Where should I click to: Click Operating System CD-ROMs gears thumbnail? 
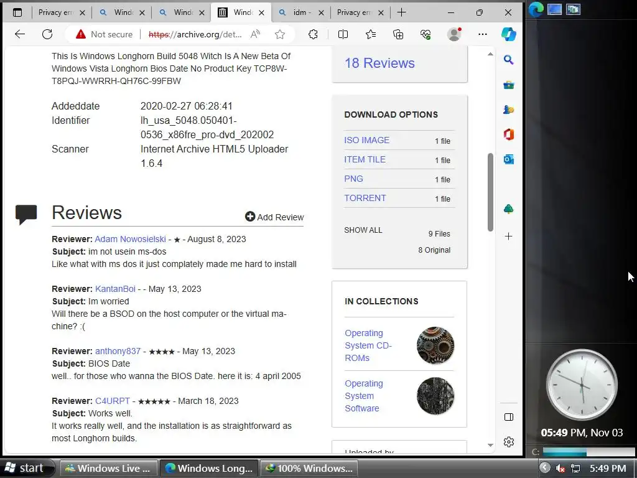pyautogui.click(x=435, y=345)
